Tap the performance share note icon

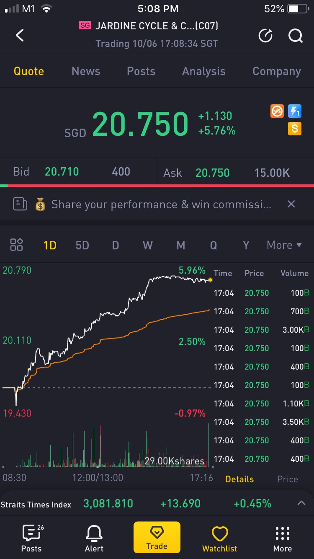[x=20, y=204]
